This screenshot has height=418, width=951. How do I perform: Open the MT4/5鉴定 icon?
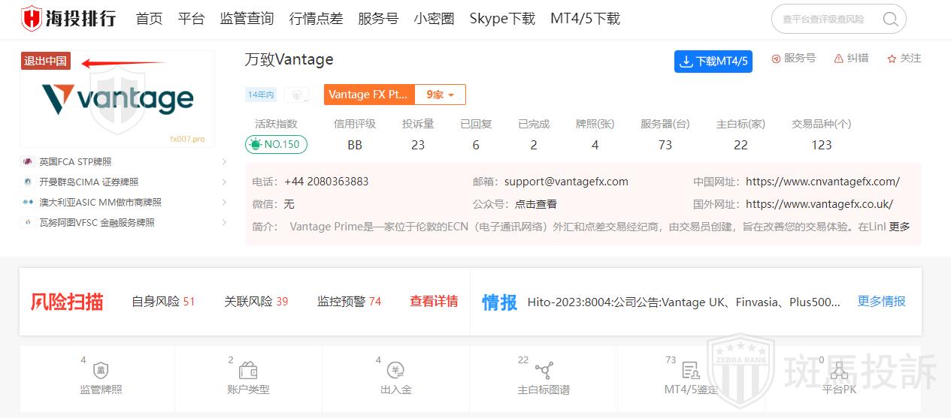691,371
